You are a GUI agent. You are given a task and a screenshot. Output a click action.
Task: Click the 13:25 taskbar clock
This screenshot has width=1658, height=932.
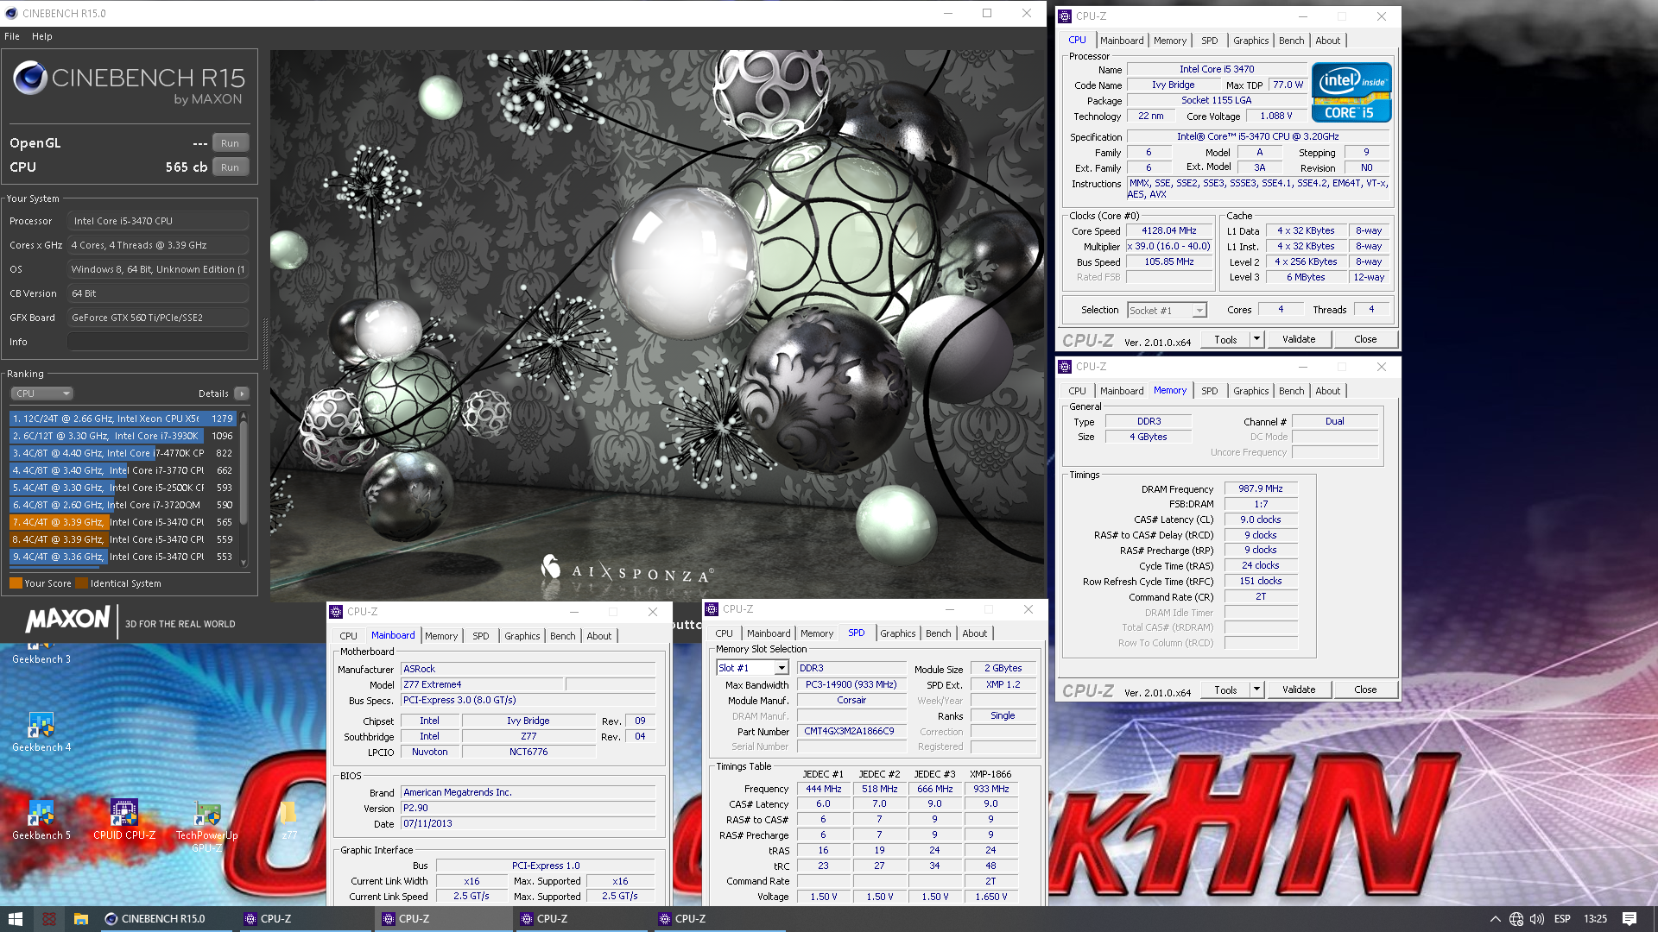1596,919
